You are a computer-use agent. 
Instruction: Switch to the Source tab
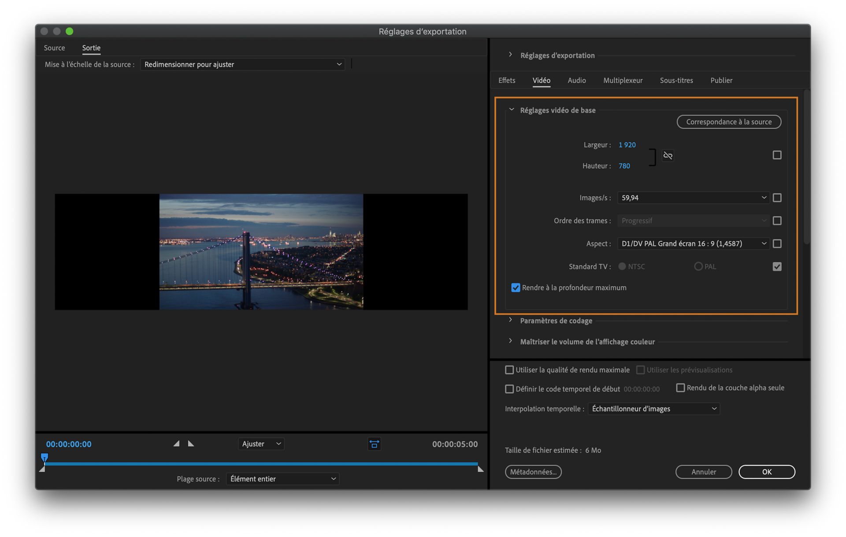coord(54,48)
